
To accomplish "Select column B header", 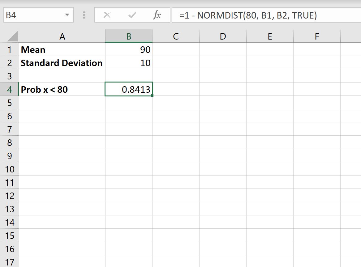I will (129, 36).
